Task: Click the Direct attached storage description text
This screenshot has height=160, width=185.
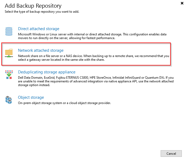Action: tap(93, 34)
